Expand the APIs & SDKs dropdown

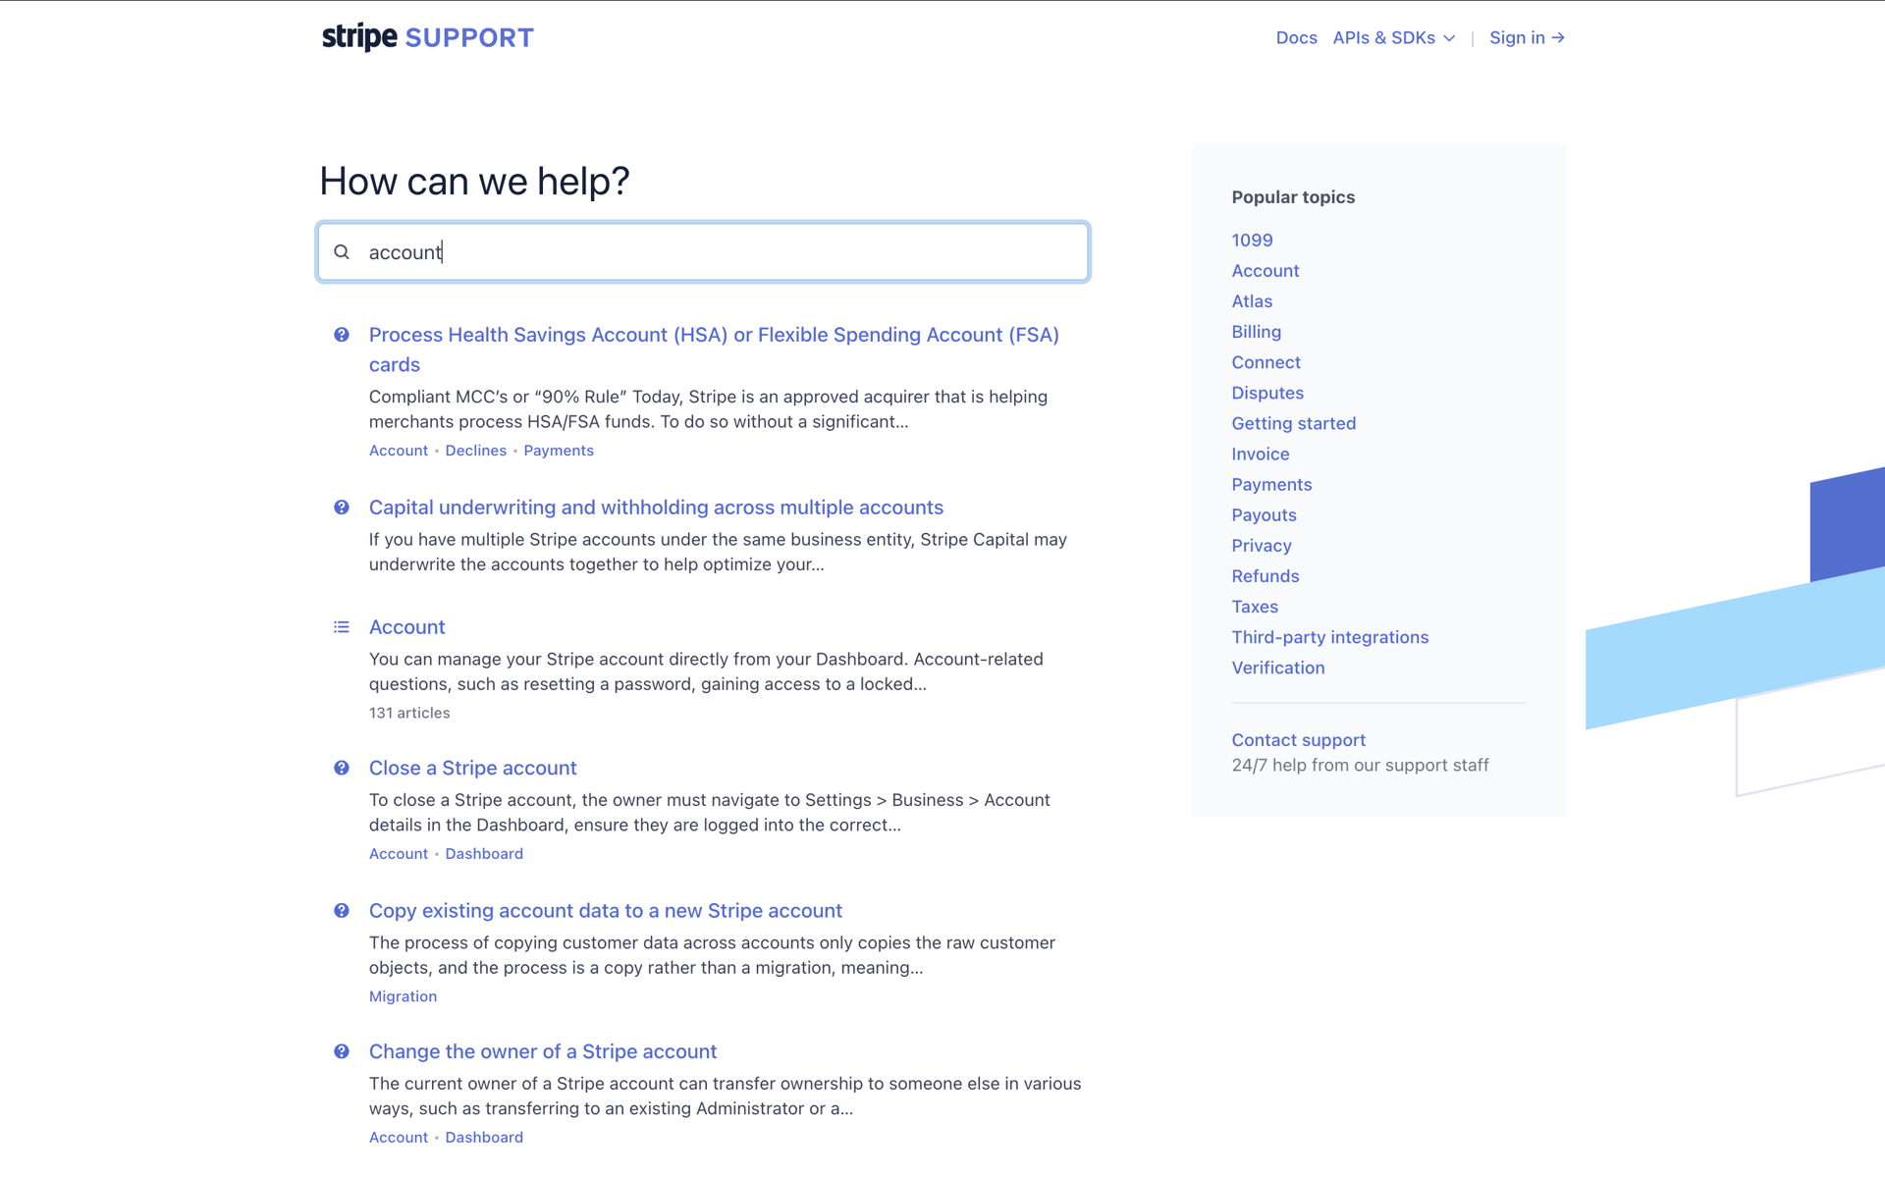coord(1393,37)
